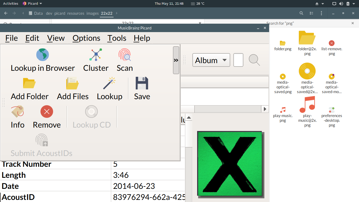Select folder@2x.png in the file manager

coord(307,43)
